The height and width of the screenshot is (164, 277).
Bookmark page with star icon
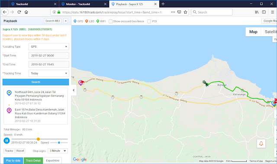point(185,12)
